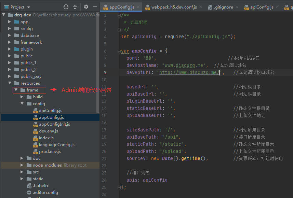Fold the appConfig object at line 6
Screen dimensions: 293x198
[119, 51]
